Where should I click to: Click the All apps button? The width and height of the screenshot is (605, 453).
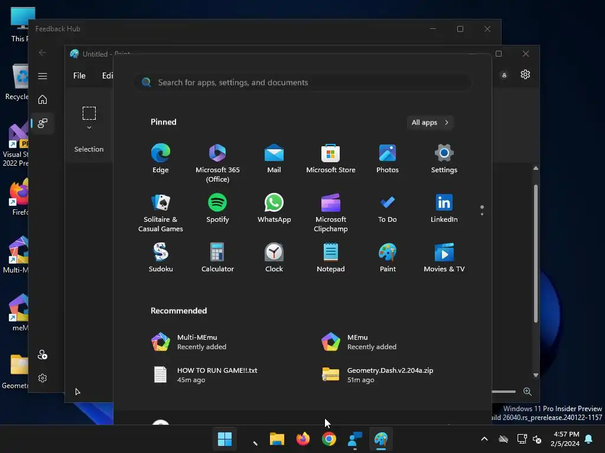pos(430,123)
